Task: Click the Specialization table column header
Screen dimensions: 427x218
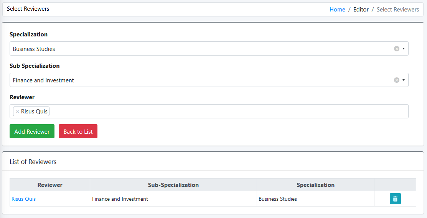Action: pyautogui.click(x=315, y=185)
